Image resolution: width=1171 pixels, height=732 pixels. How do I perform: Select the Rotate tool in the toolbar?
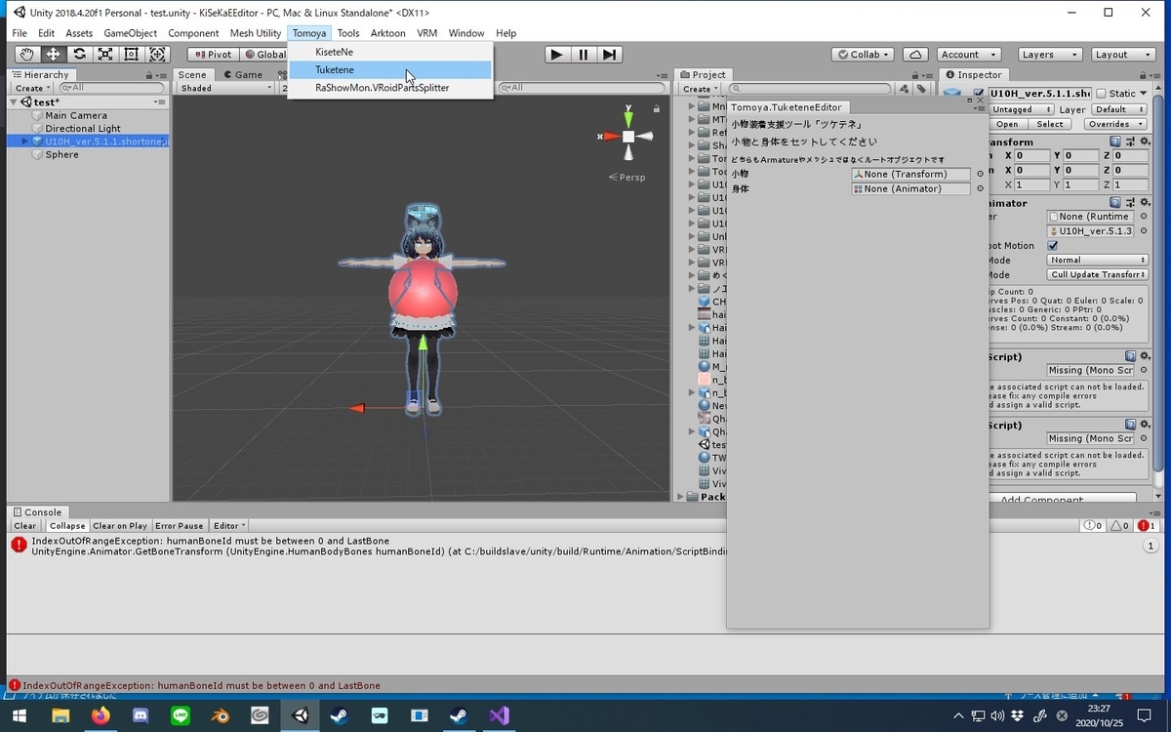coord(79,55)
